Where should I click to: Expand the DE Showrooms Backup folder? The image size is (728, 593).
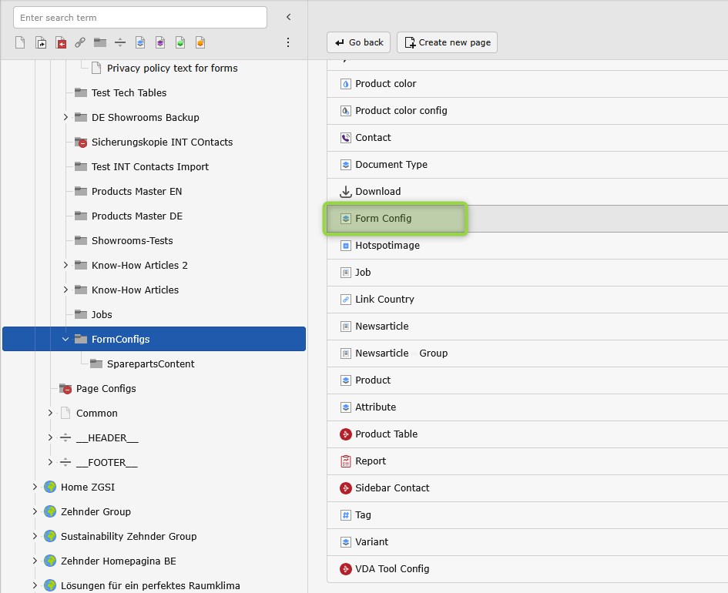65,117
